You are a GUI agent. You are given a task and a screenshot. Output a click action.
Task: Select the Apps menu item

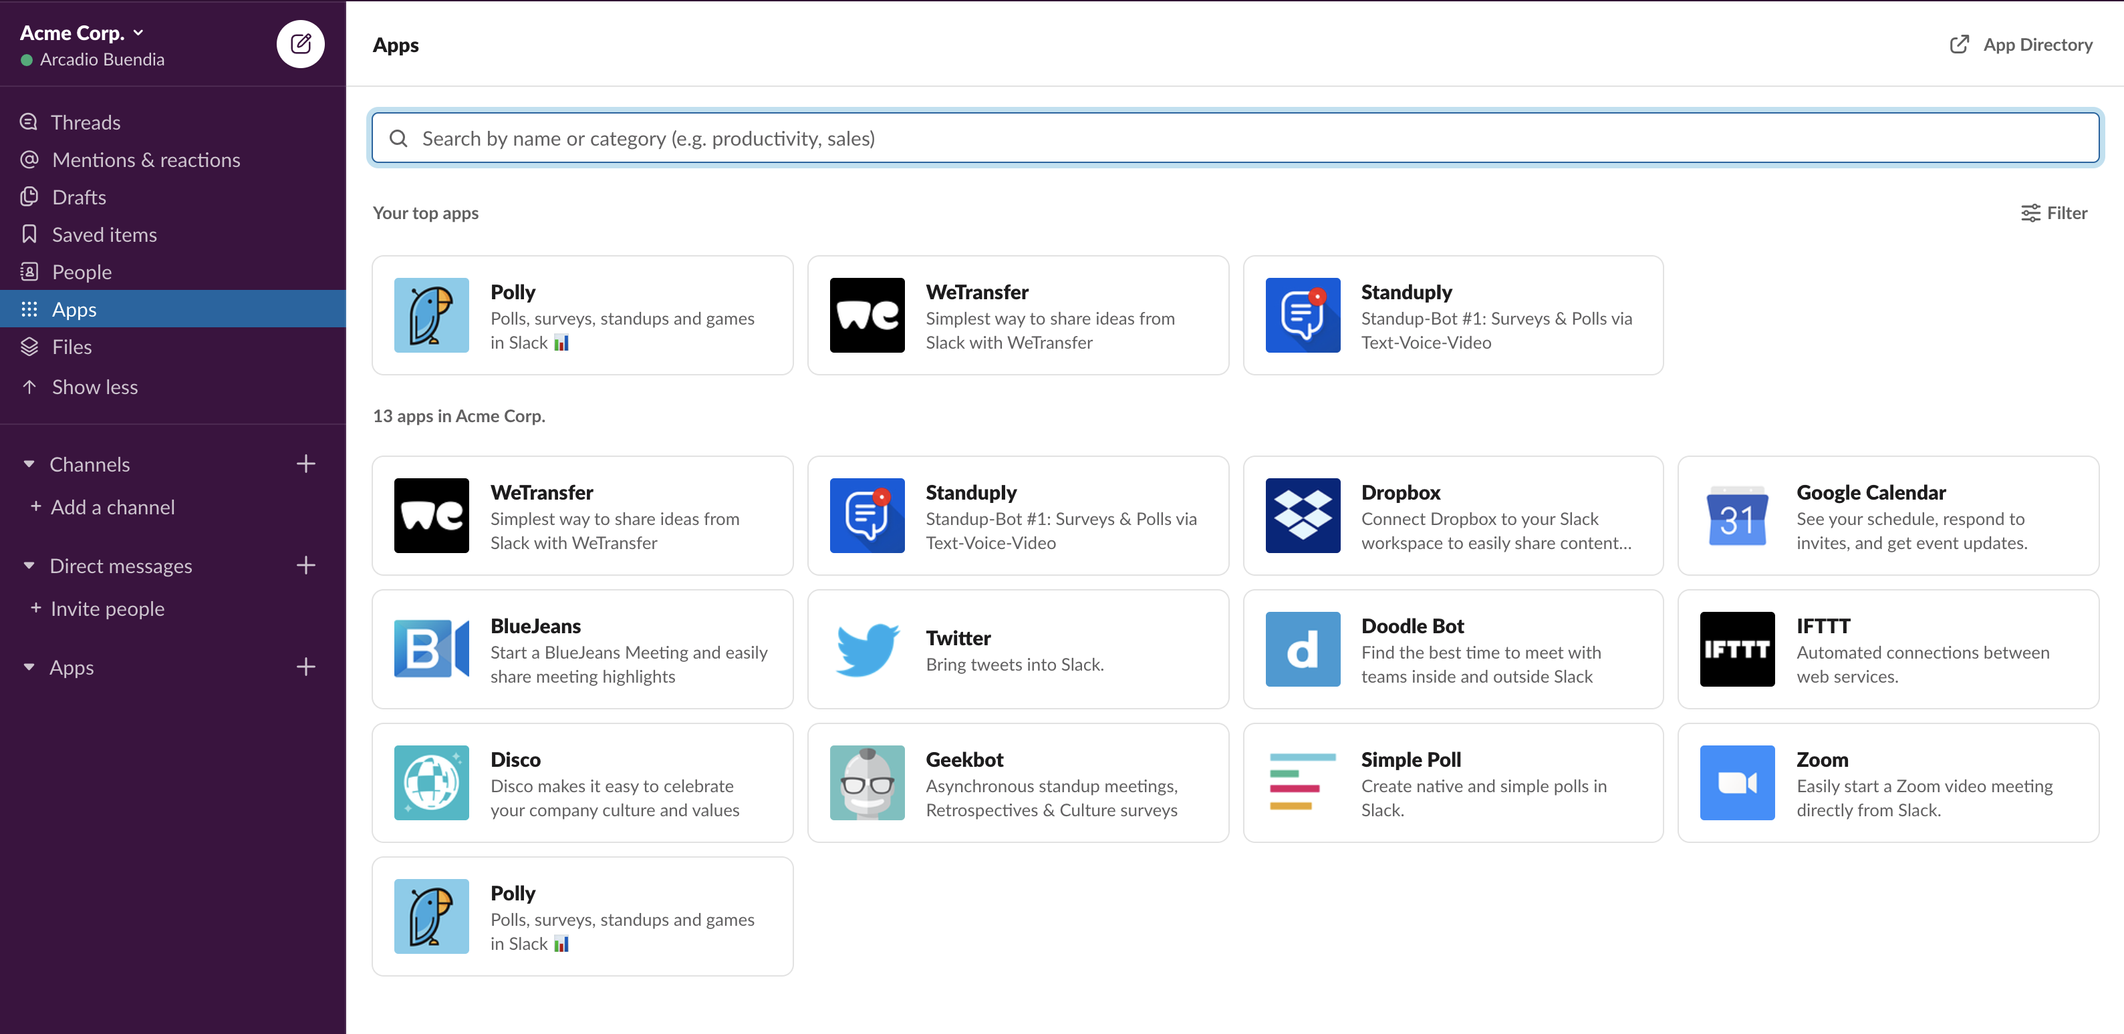point(73,309)
